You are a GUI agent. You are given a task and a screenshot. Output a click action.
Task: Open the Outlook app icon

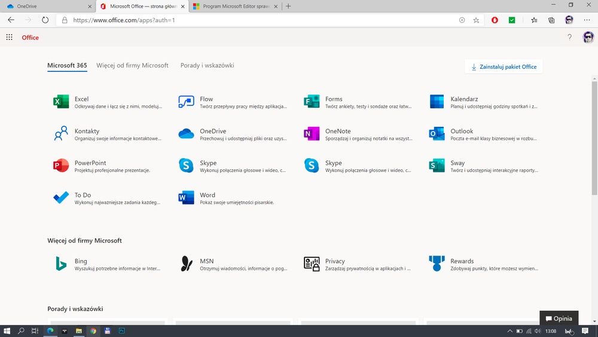click(x=437, y=133)
